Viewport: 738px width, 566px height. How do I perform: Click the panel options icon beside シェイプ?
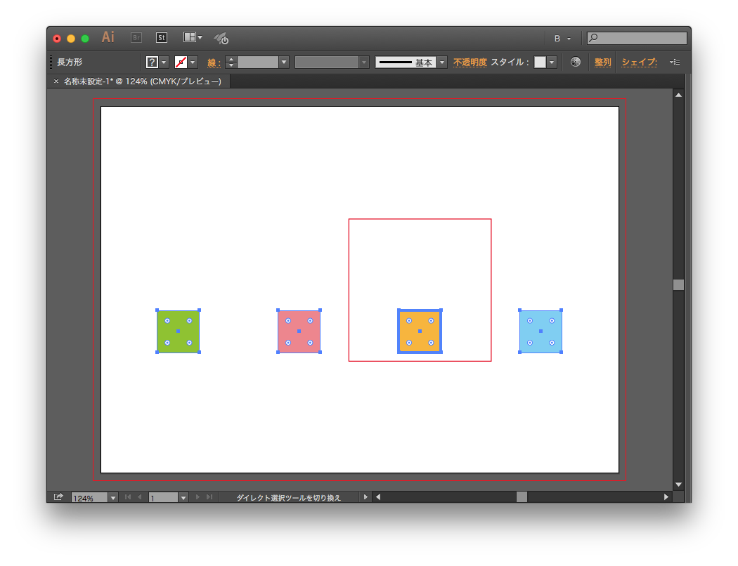(x=674, y=62)
